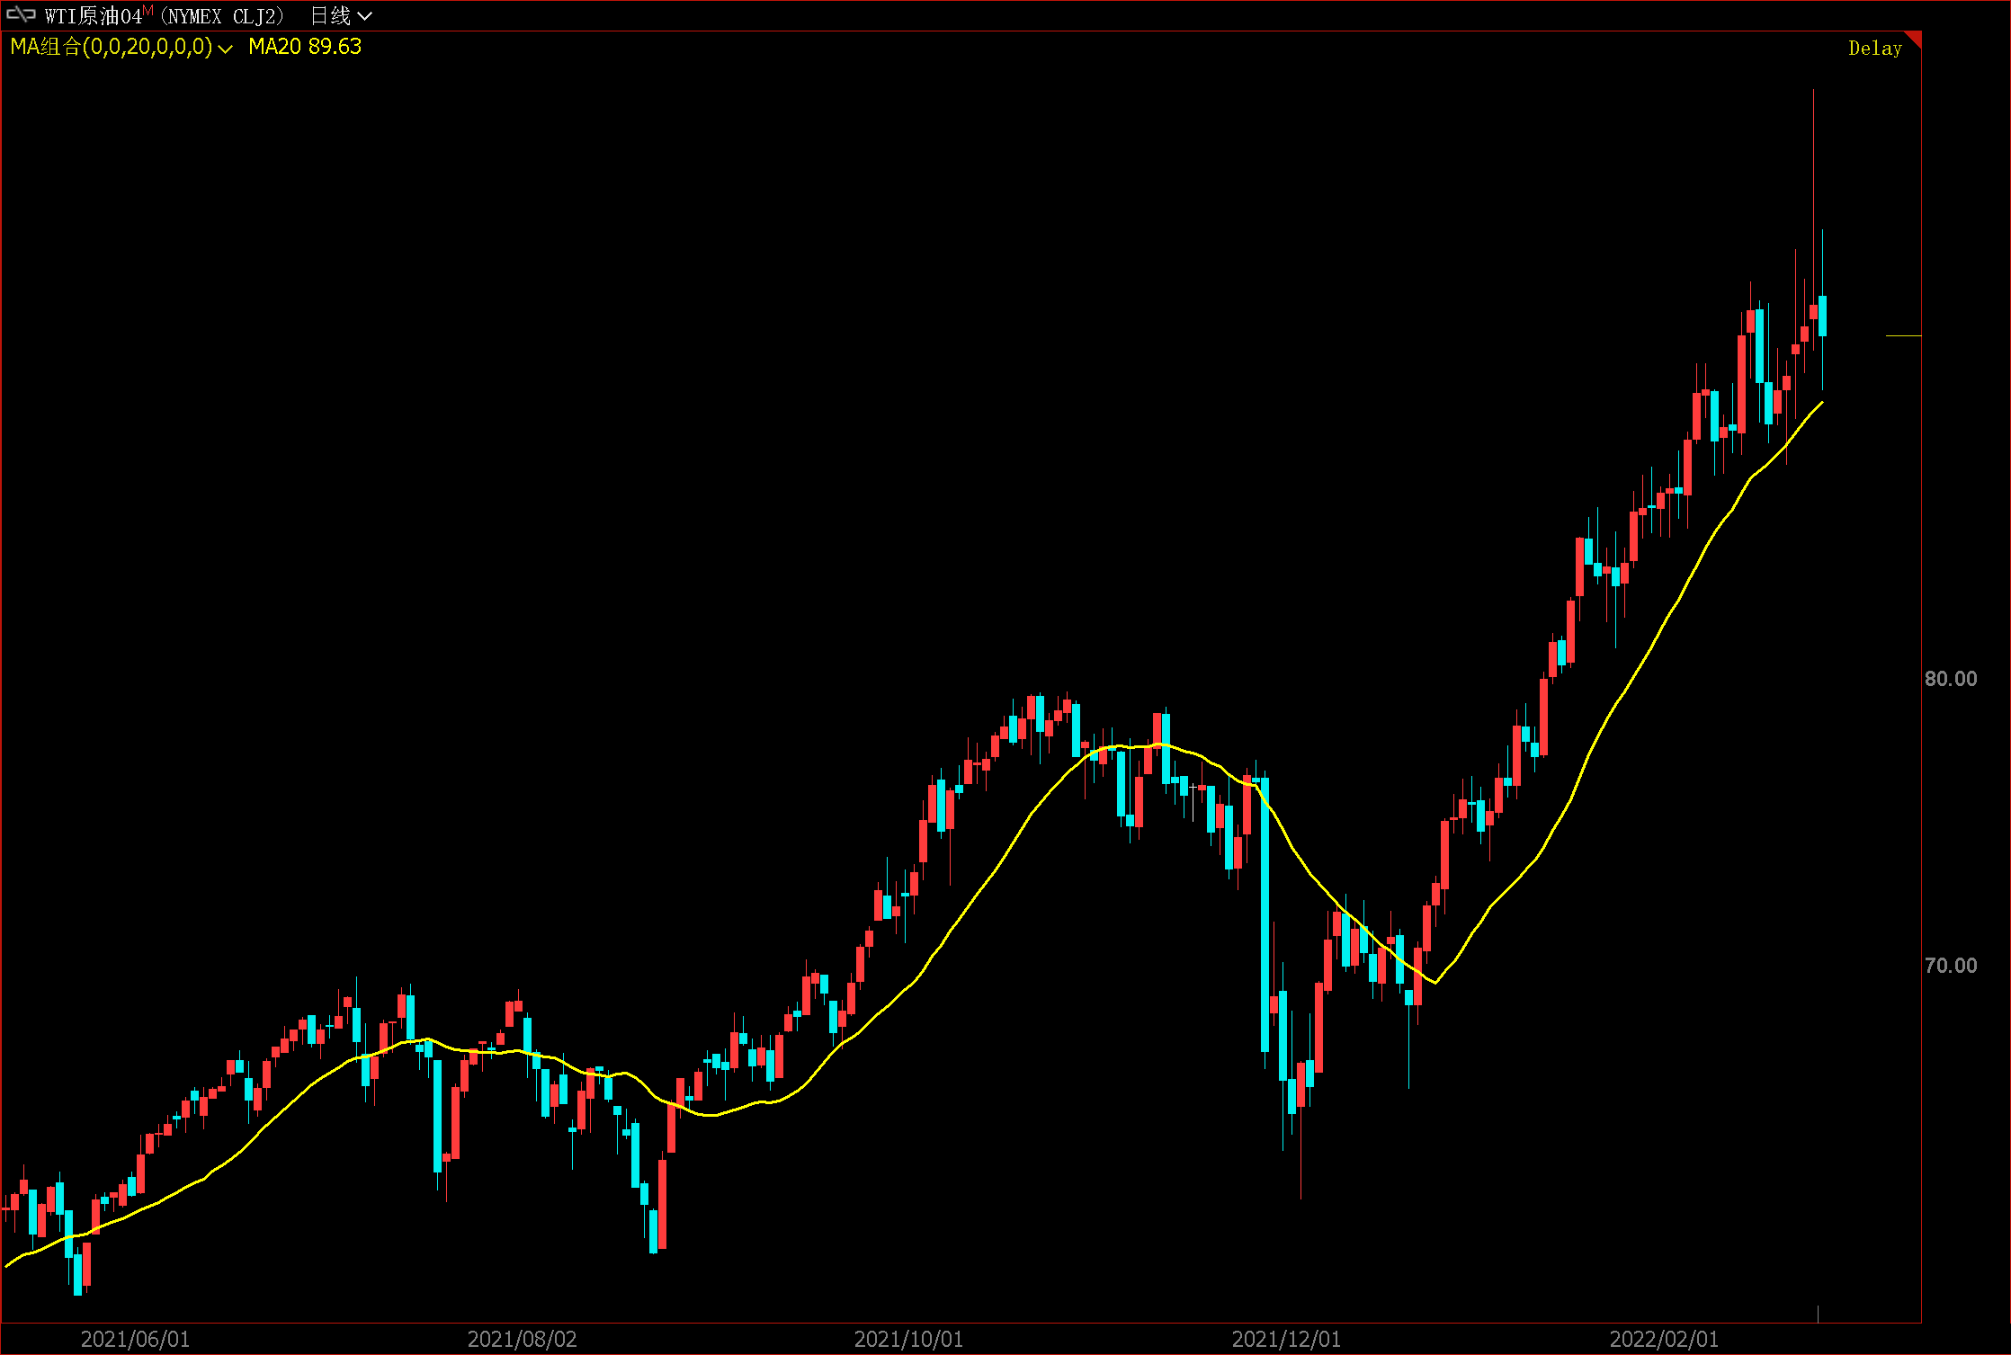The height and width of the screenshot is (1355, 2011).
Task: Click the WTI原油04 (NYMEX CLJ2) contract title
Action: pyautogui.click(x=165, y=16)
